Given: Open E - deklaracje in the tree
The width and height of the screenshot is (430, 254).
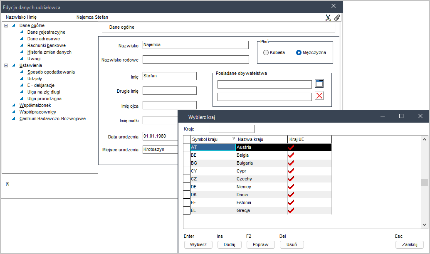Looking at the screenshot, I should [41, 85].
